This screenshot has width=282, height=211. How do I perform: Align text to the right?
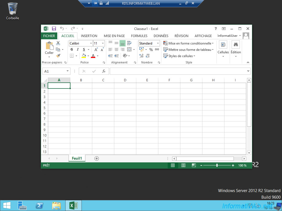[x=123, y=49]
